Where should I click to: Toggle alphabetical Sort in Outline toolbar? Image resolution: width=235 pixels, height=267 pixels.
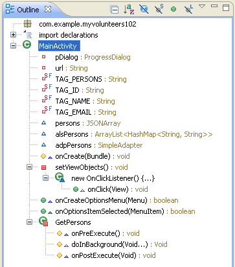(129, 10)
